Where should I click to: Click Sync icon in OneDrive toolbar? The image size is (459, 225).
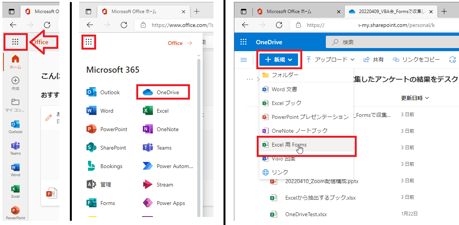(x=452, y=60)
